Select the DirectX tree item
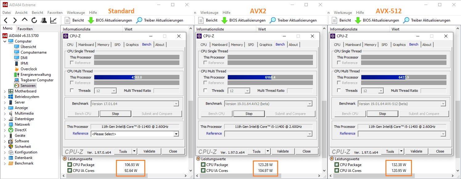 [21, 130]
